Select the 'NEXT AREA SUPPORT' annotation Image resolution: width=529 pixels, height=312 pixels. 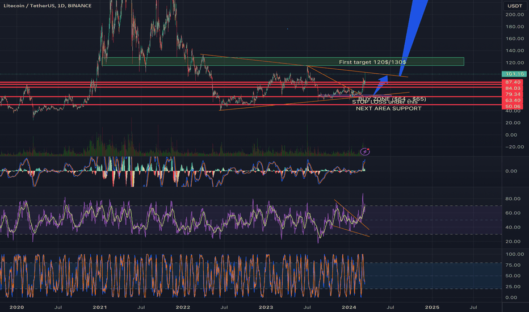[389, 108]
